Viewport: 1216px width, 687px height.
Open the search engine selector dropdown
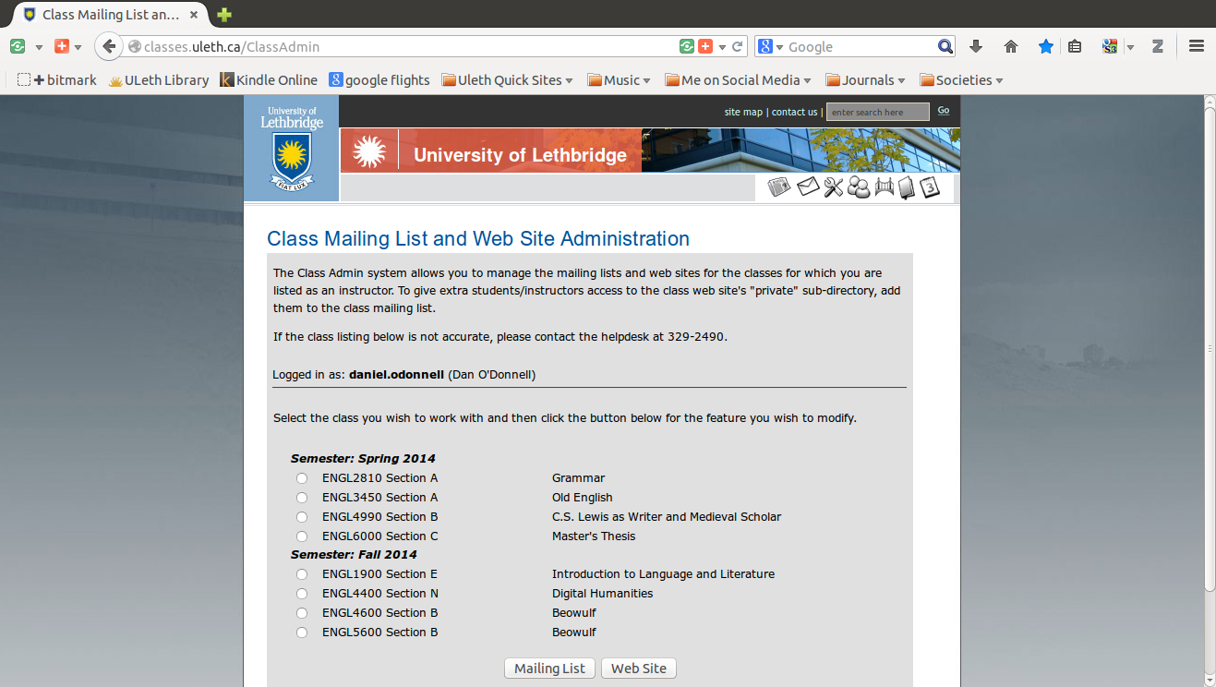tap(770, 47)
